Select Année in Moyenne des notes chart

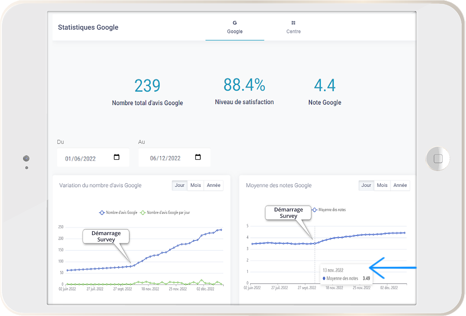400,185
